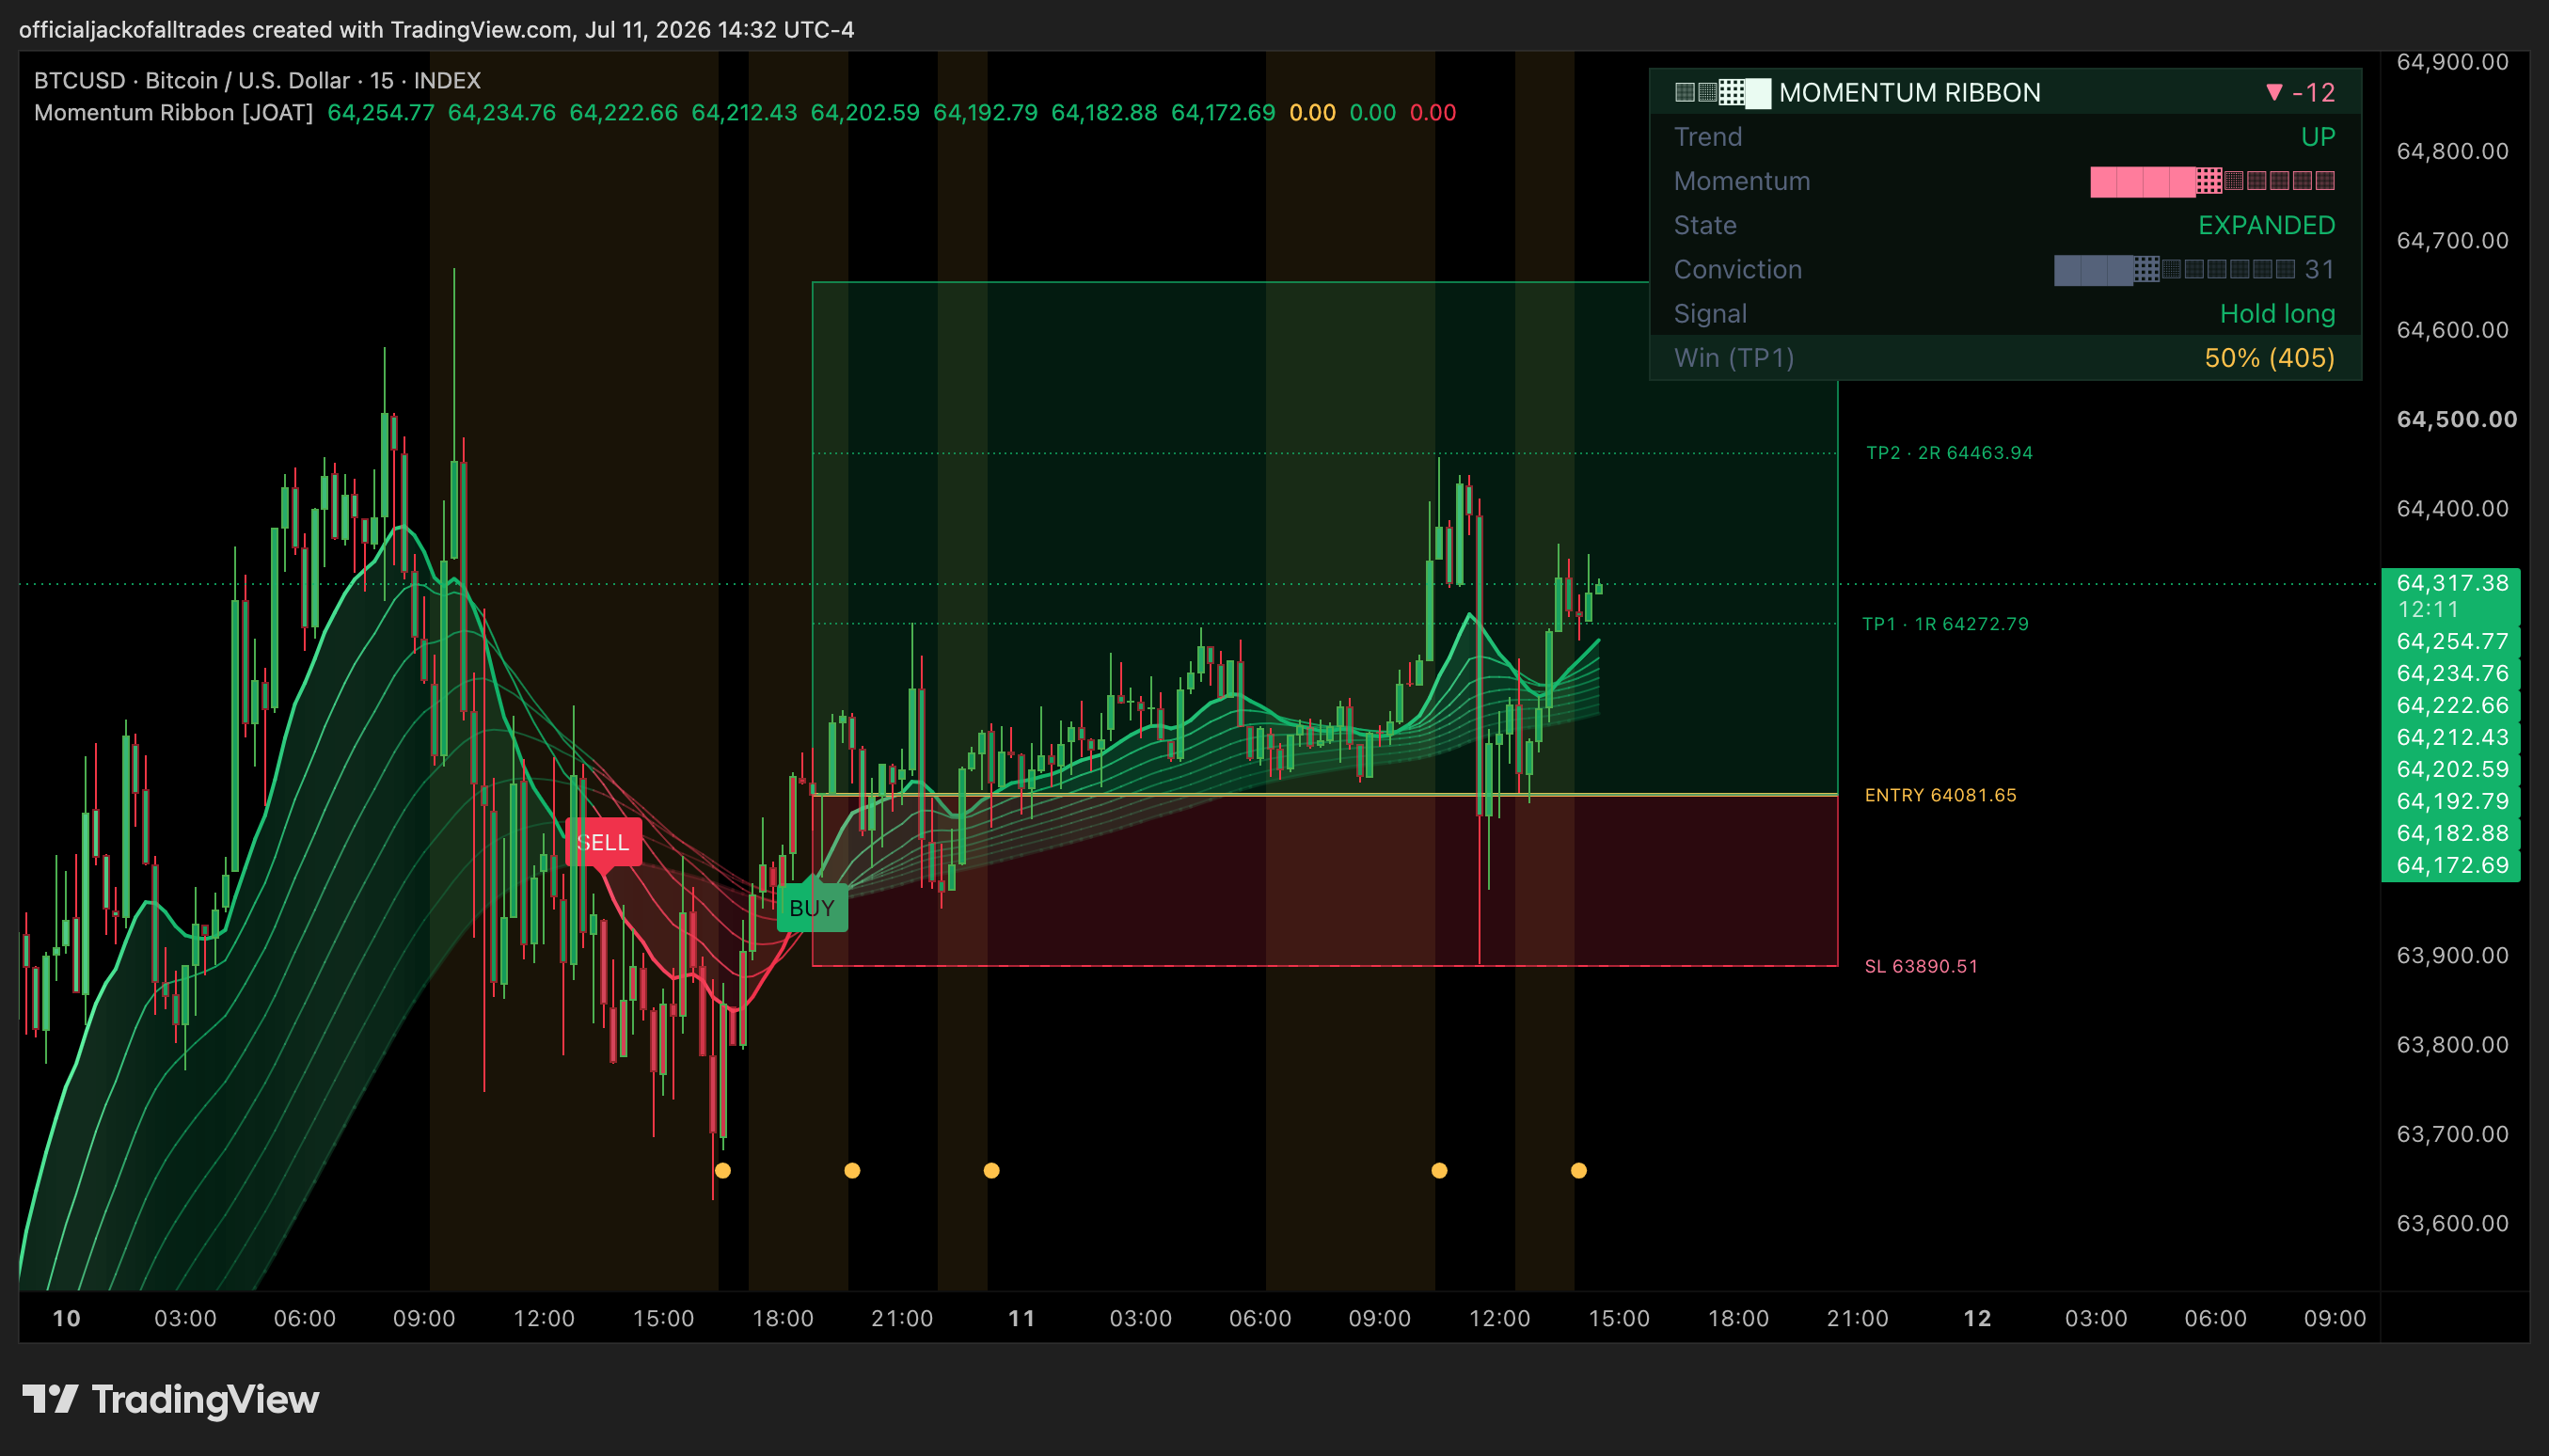
Task: Click the Momentum Ribbon gradient squares icon
Action: click(x=1722, y=93)
